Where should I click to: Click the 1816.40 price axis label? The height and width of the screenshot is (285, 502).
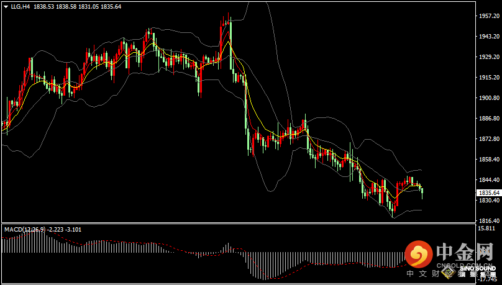(x=487, y=221)
